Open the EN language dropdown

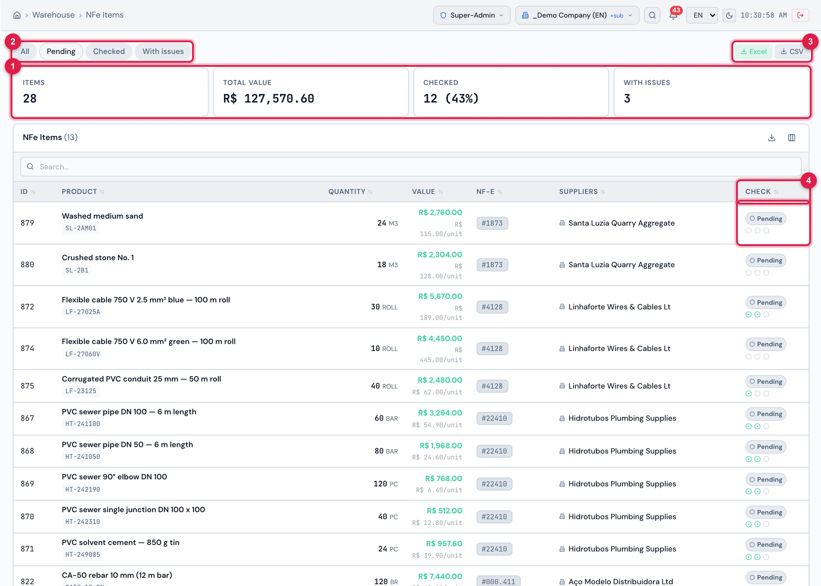(x=702, y=15)
